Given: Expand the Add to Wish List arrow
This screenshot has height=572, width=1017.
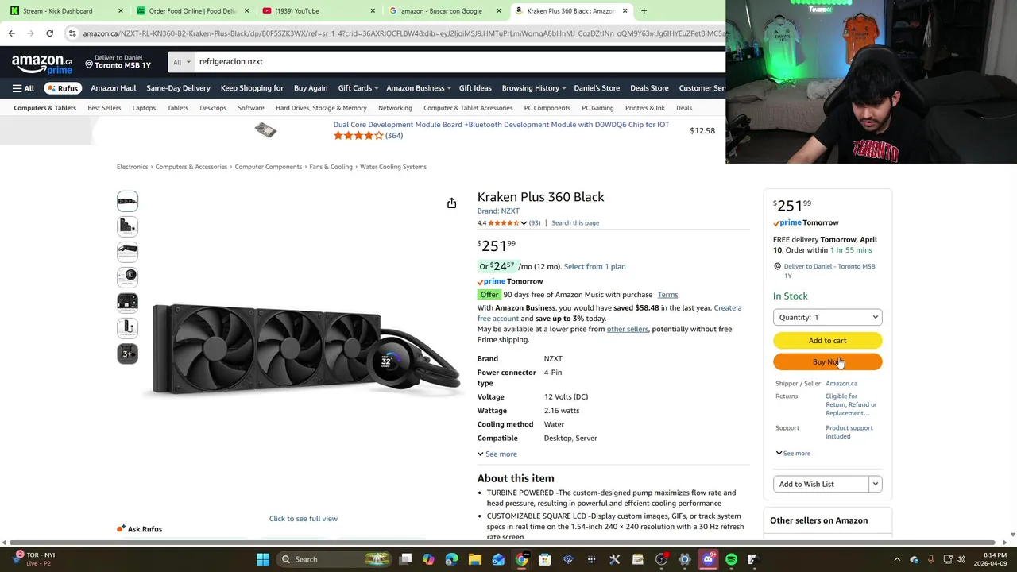Looking at the screenshot, I should click(x=875, y=484).
